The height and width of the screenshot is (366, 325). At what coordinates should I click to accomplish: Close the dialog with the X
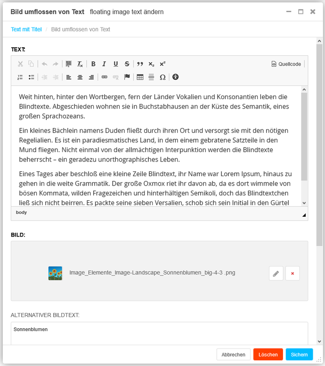(x=313, y=12)
